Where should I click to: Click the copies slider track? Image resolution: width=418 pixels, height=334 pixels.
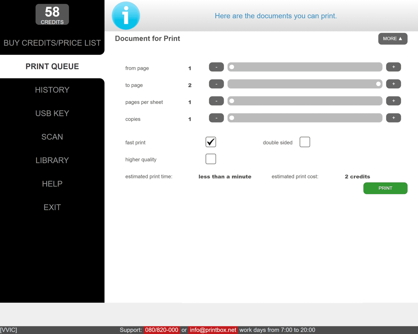click(305, 118)
